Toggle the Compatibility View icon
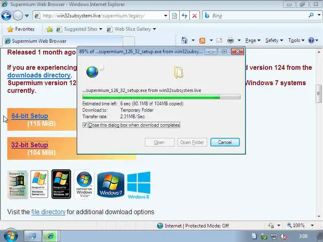 click(174, 16)
